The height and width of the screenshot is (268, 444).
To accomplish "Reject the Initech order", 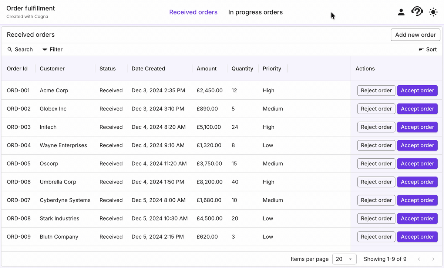I will click(376, 127).
